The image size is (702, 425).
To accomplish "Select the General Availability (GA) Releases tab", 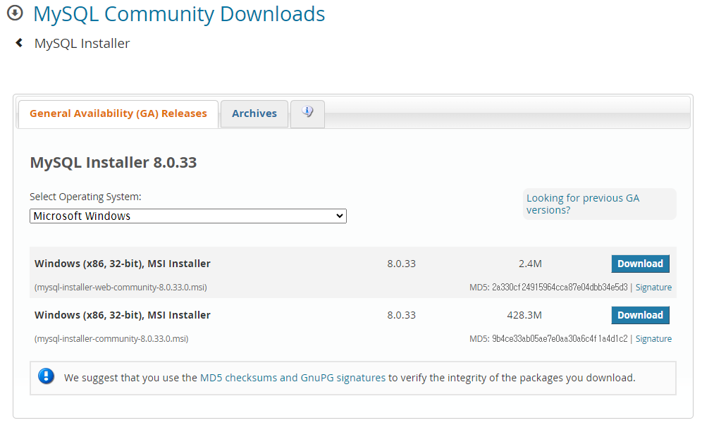I will click(x=117, y=113).
